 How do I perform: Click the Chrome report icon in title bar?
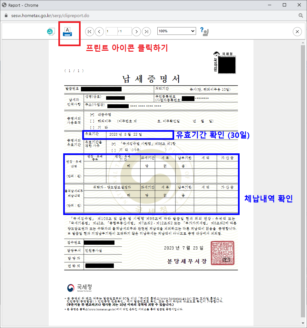coord(5,5)
